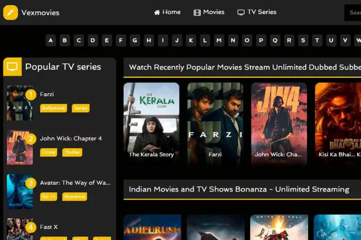Select letter K in alphabet bar
The height and width of the screenshot is (240, 361).
tap(191, 40)
